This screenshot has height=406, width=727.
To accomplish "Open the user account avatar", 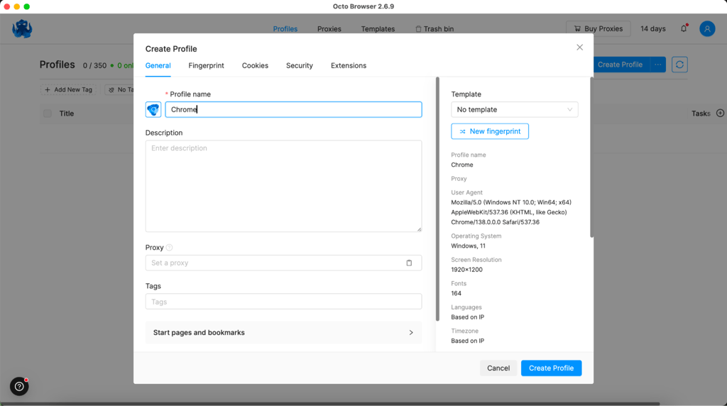I will (x=707, y=28).
